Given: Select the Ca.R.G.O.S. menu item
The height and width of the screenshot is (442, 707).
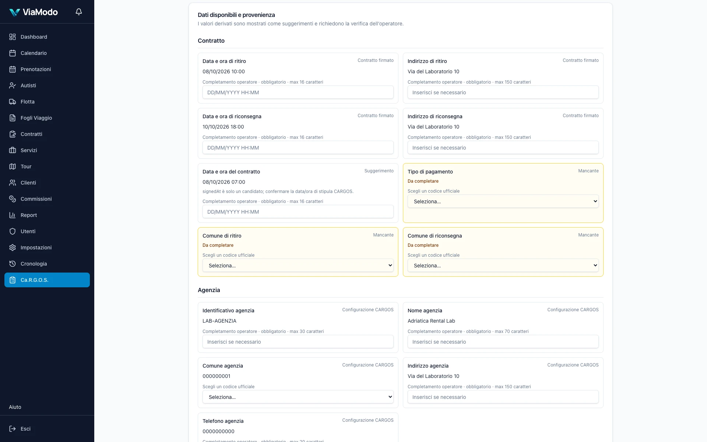Looking at the screenshot, I should coord(47,280).
